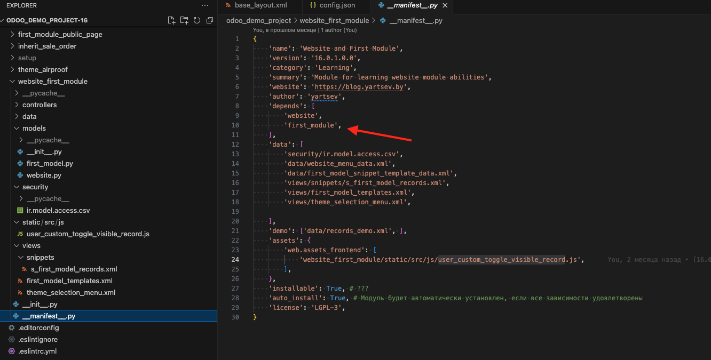The width and height of the screenshot is (711, 360).
Task: Click 'Website and First Module' in the code
Action: [x=349, y=49]
